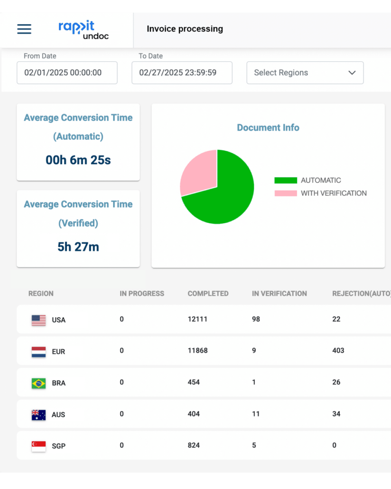The image size is (391, 489).
Task: Open the From Date picker field
Action: click(67, 73)
